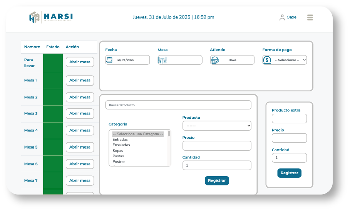This screenshot has width=350, height=212.
Task: Expand the Producto dropdown
Action: point(217,126)
